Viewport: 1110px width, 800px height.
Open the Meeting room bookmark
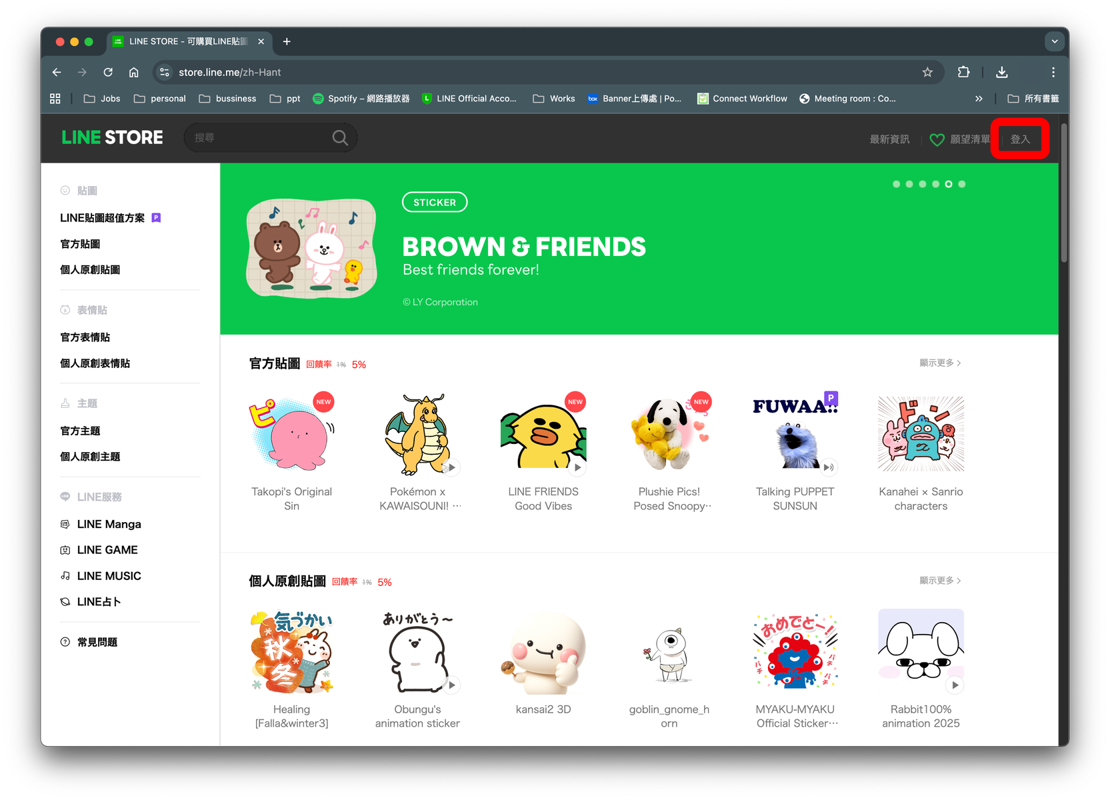(x=847, y=99)
